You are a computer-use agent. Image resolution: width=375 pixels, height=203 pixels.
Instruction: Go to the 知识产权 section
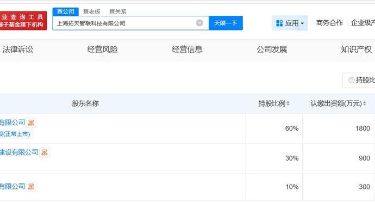coord(357,50)
